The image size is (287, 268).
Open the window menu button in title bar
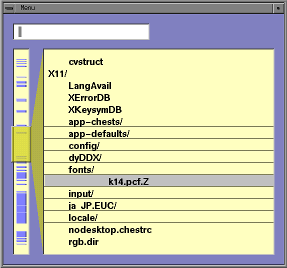(x=9, y=8)
